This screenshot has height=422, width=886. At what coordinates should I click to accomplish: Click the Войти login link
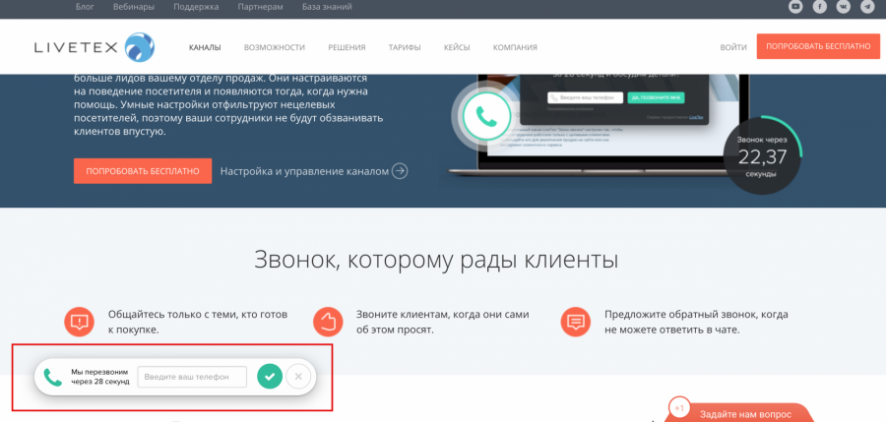[733, 47]
